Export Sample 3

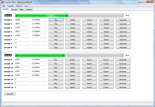point(106,28)
